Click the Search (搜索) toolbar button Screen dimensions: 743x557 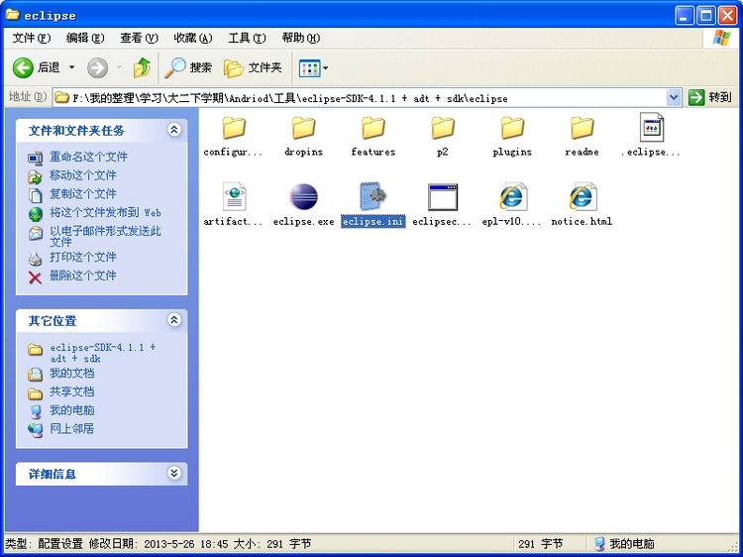click(188, 67)
